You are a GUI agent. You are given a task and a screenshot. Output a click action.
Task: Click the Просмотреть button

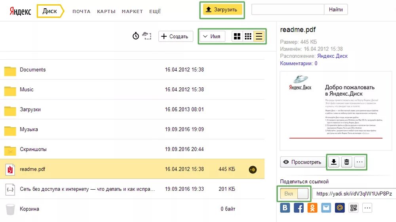(x=303, y=162)
